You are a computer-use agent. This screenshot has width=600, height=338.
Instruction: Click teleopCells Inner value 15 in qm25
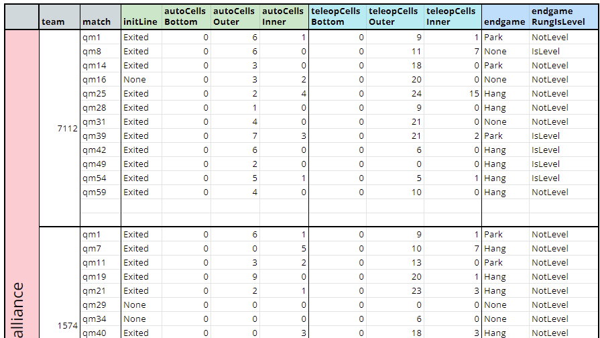click(453, 94)
